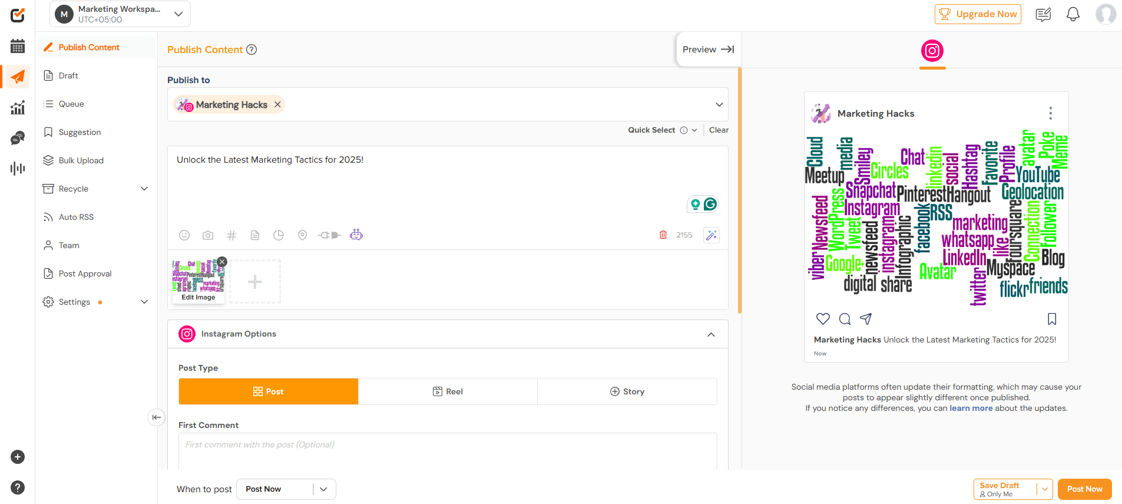Viewport: 1122px width, 504px height.
Task: Open the three-dot menu on preview post
Action: [x=1050, y=113]
